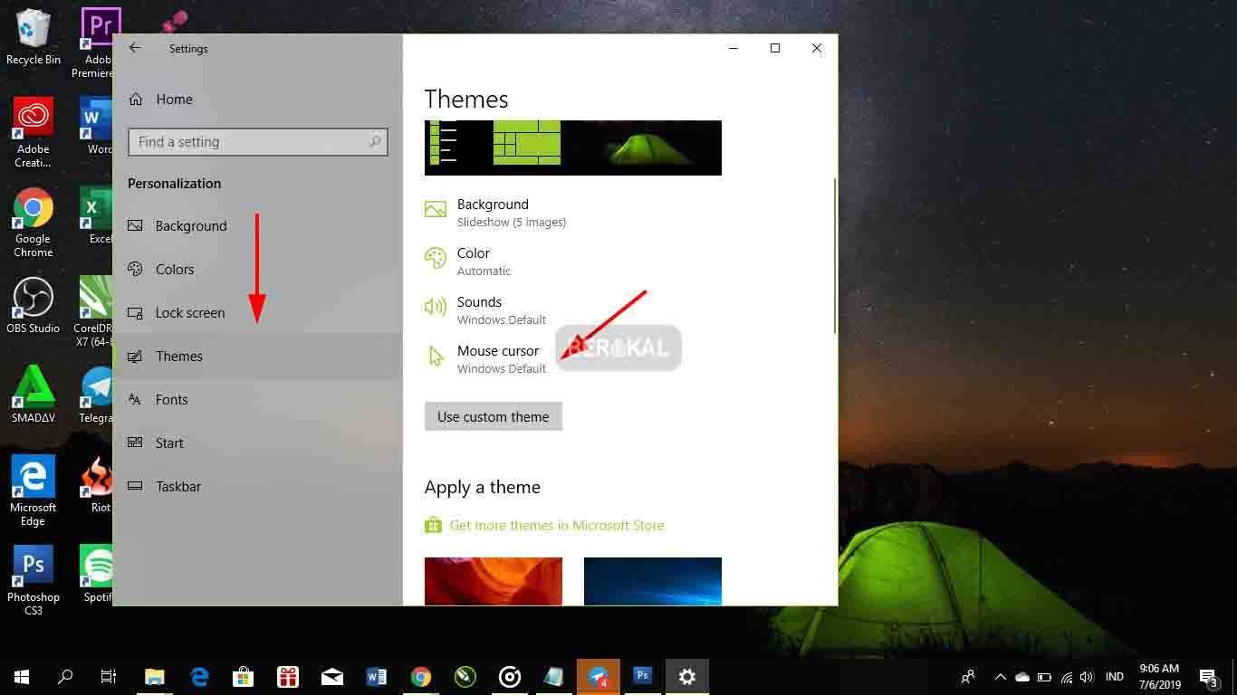1237x695 pixels.
Task: Open the Mouse cursor theme option
Action: pyautogui.click(x=485, y=359)
